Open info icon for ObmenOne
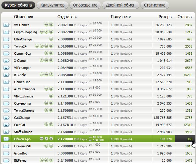The height and width of the screenshot is (164, 196). coord(6,82)
